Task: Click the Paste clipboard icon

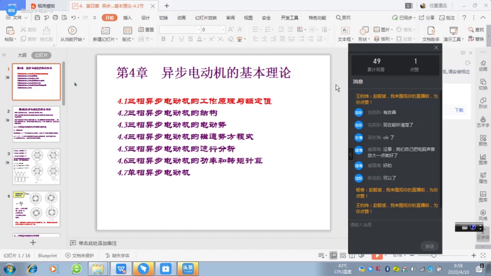Action: click(10, 31)
